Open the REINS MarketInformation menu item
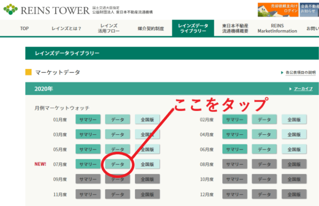319x206 pixels. [277, 28]
